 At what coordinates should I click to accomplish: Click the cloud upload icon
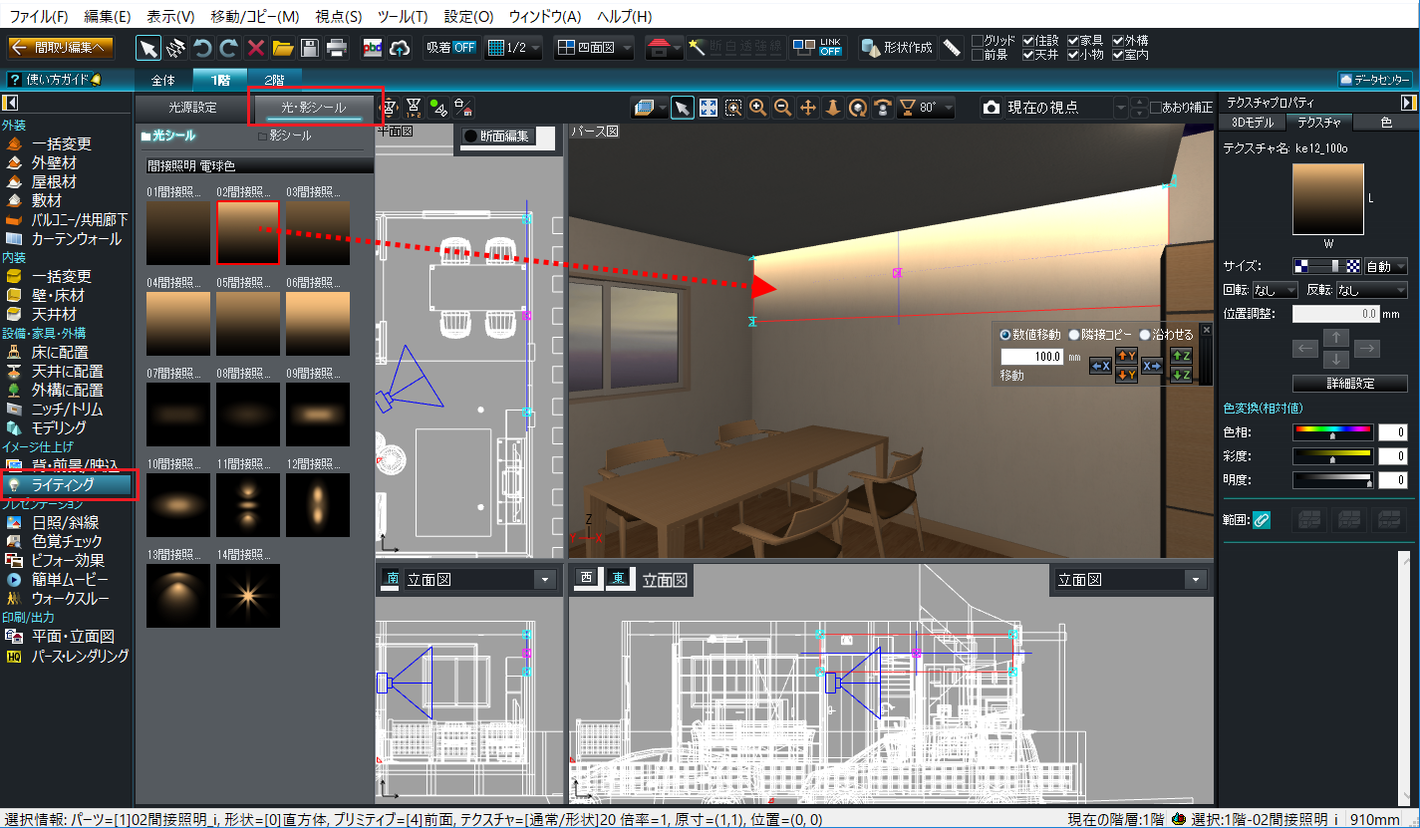click(x=401, y=48)
